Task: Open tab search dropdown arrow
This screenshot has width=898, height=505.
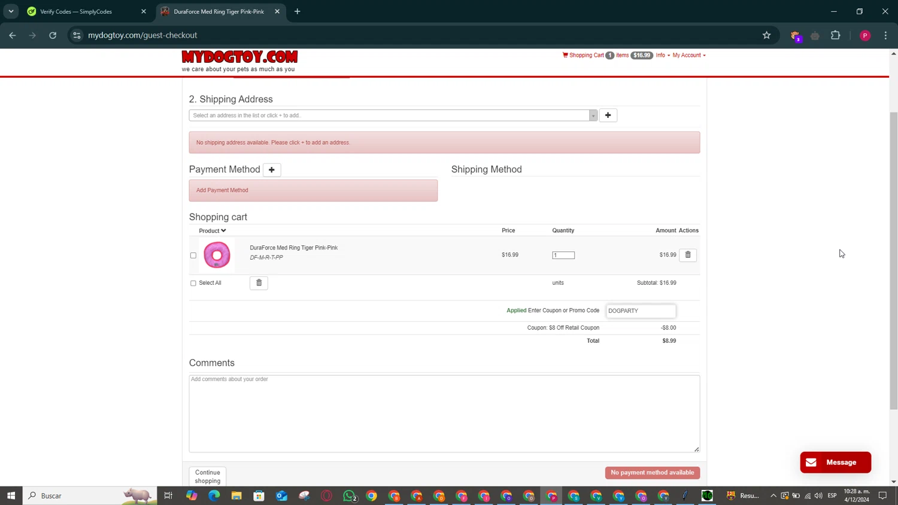Action: [11, 11]
